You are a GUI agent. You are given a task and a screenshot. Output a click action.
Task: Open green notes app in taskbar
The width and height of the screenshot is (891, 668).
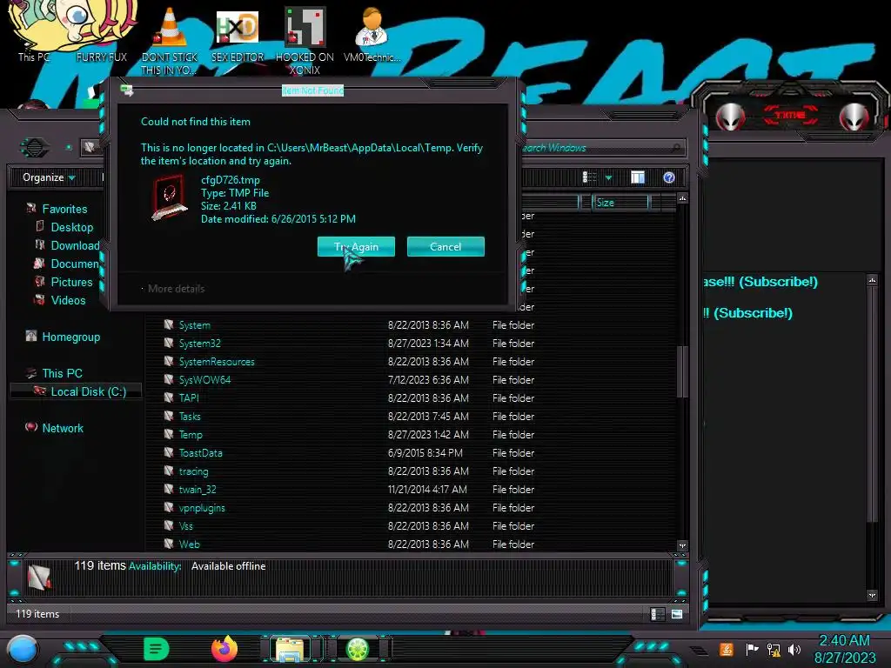(157, 649)
